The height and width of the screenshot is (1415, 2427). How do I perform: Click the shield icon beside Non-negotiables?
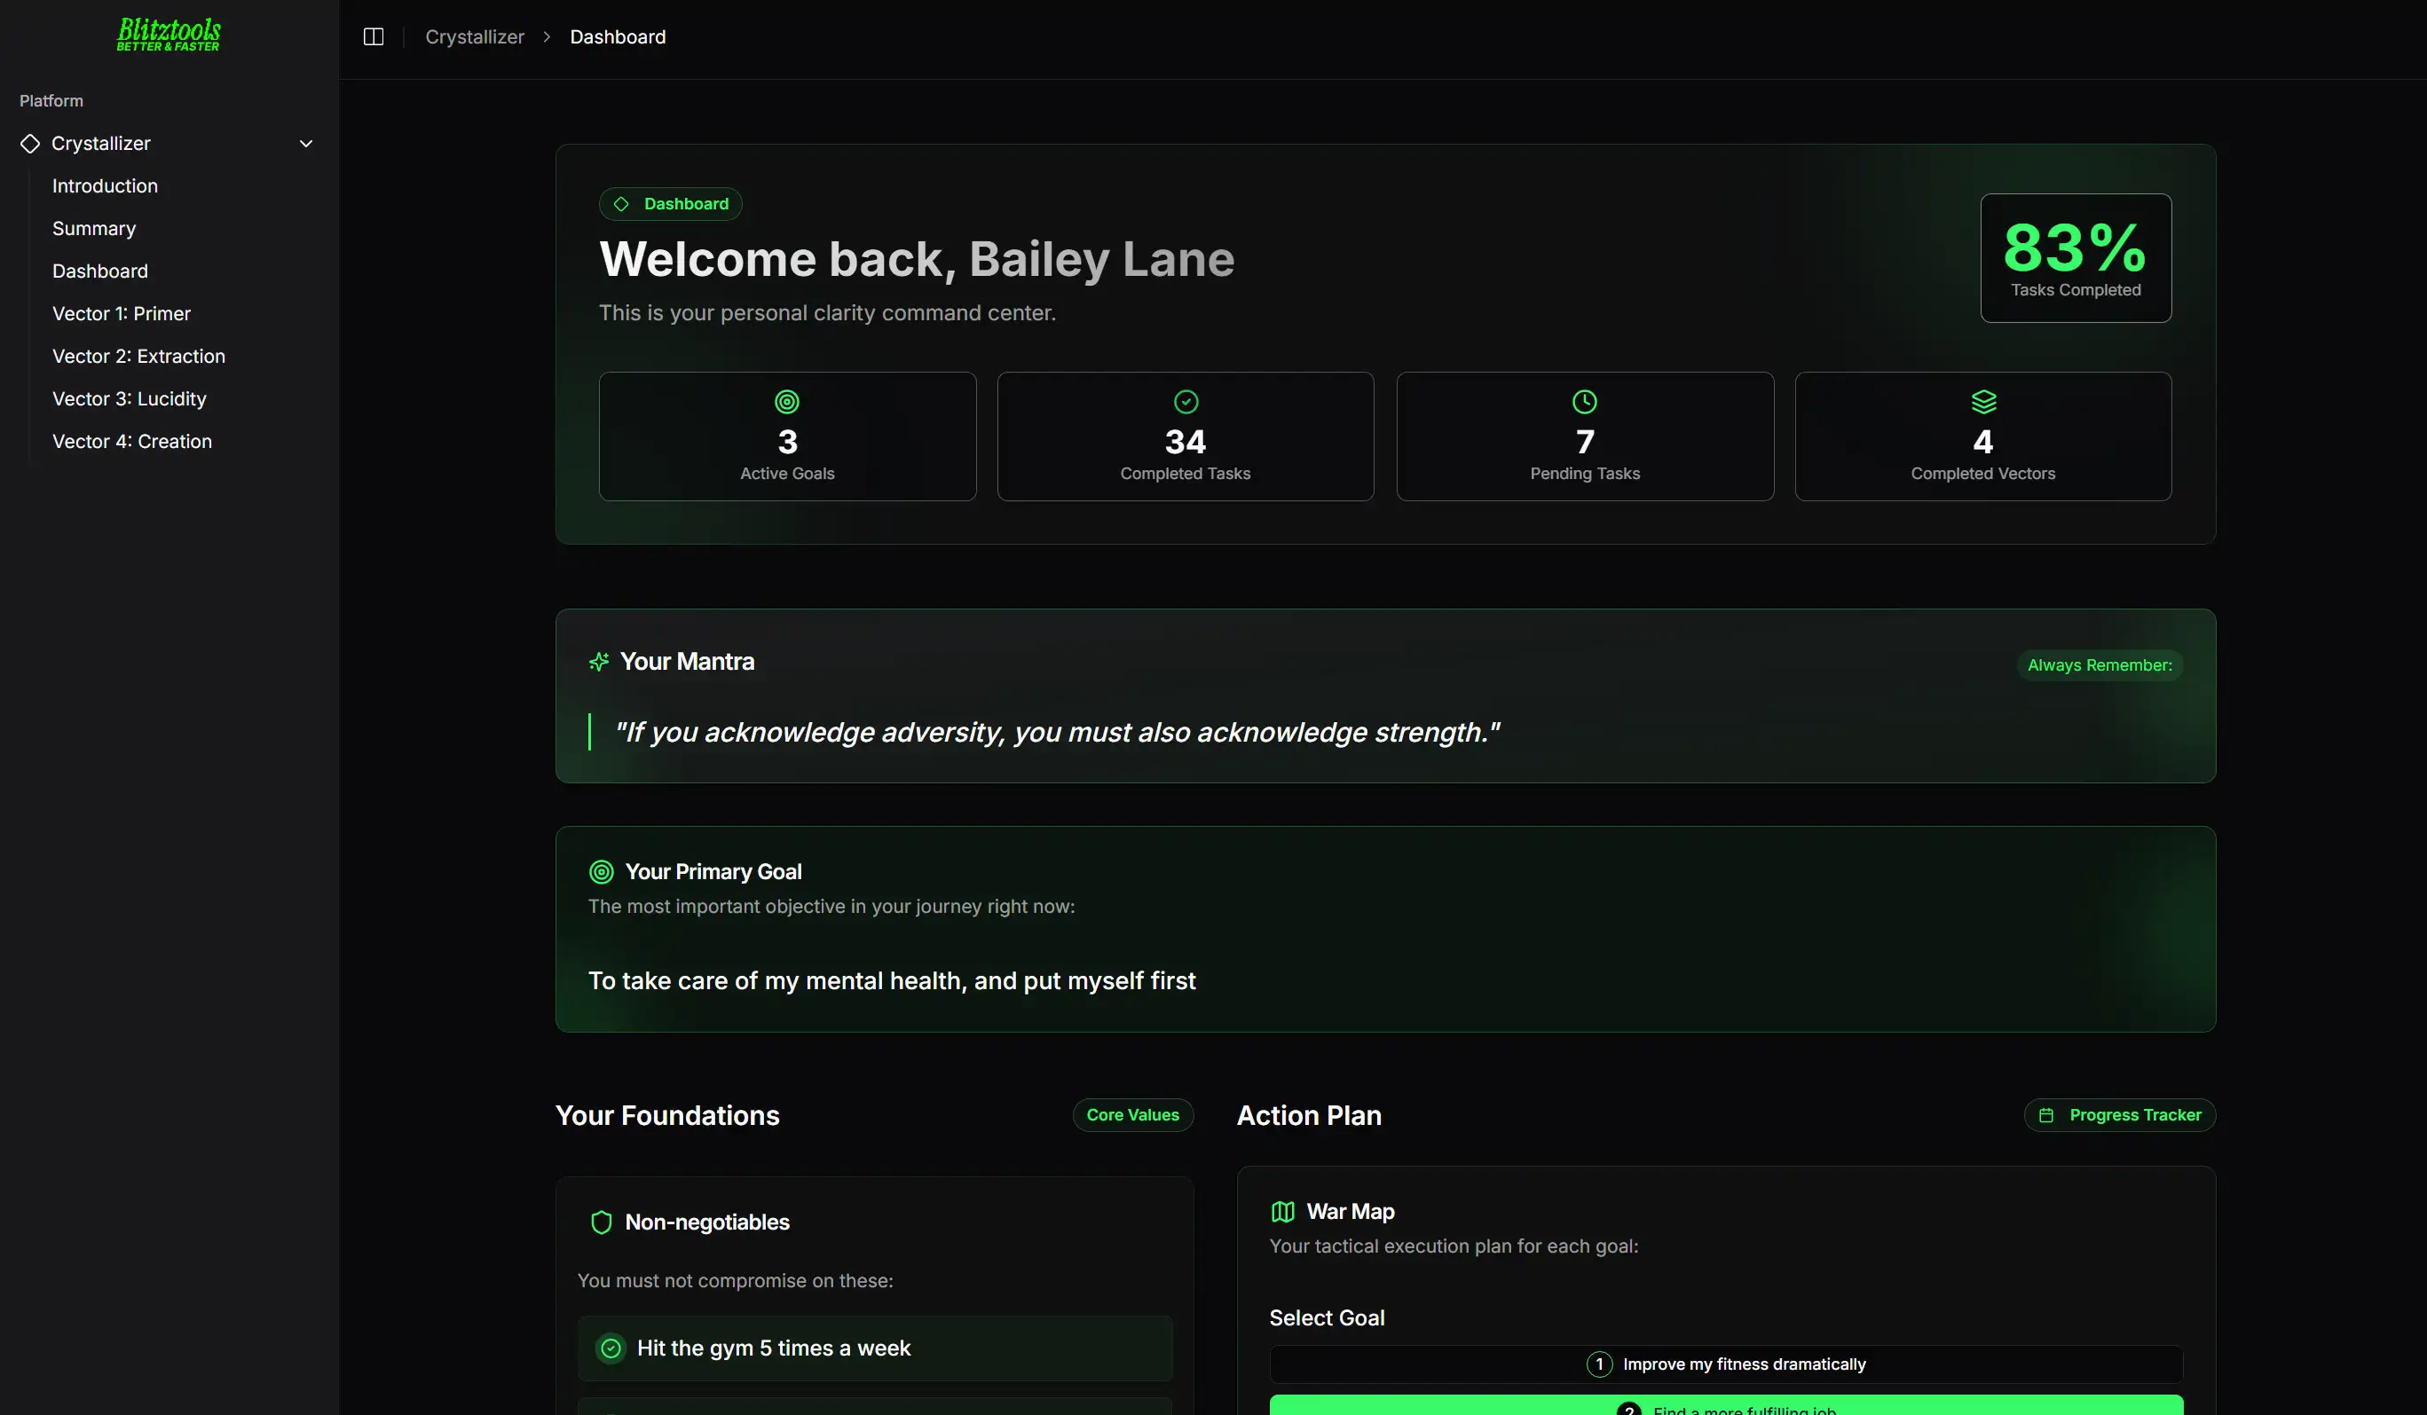[601, 1222]
